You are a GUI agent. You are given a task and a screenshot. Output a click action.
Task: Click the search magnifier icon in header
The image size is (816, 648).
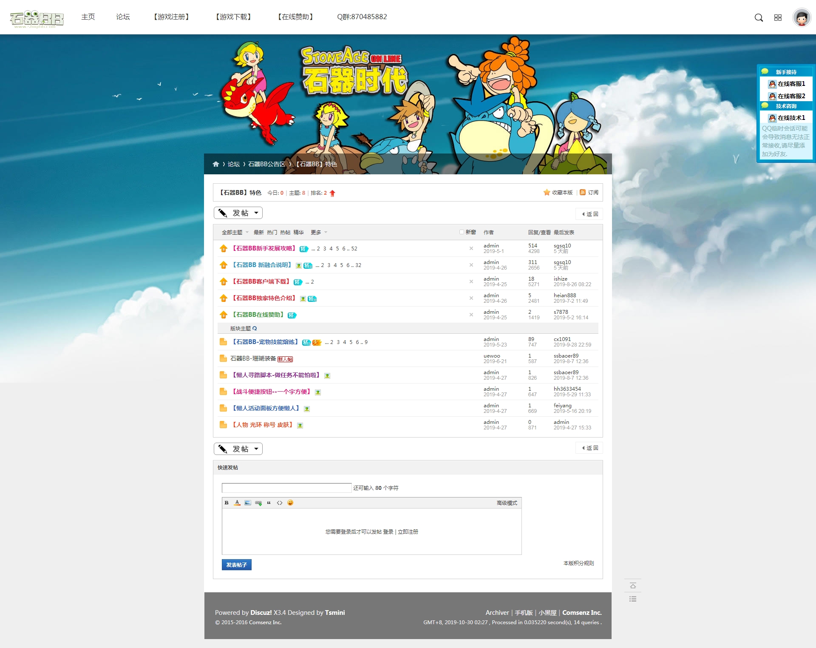click(759, 17)
